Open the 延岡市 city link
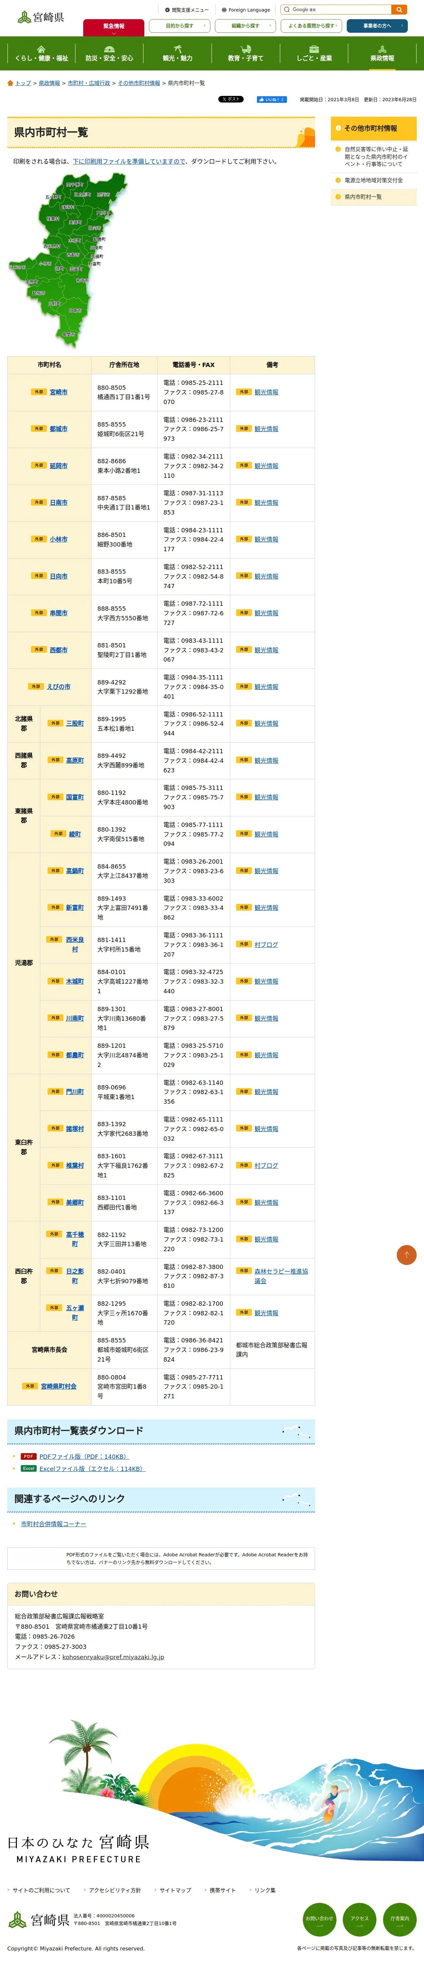The image size is (424, 1966). pos(59,466)
